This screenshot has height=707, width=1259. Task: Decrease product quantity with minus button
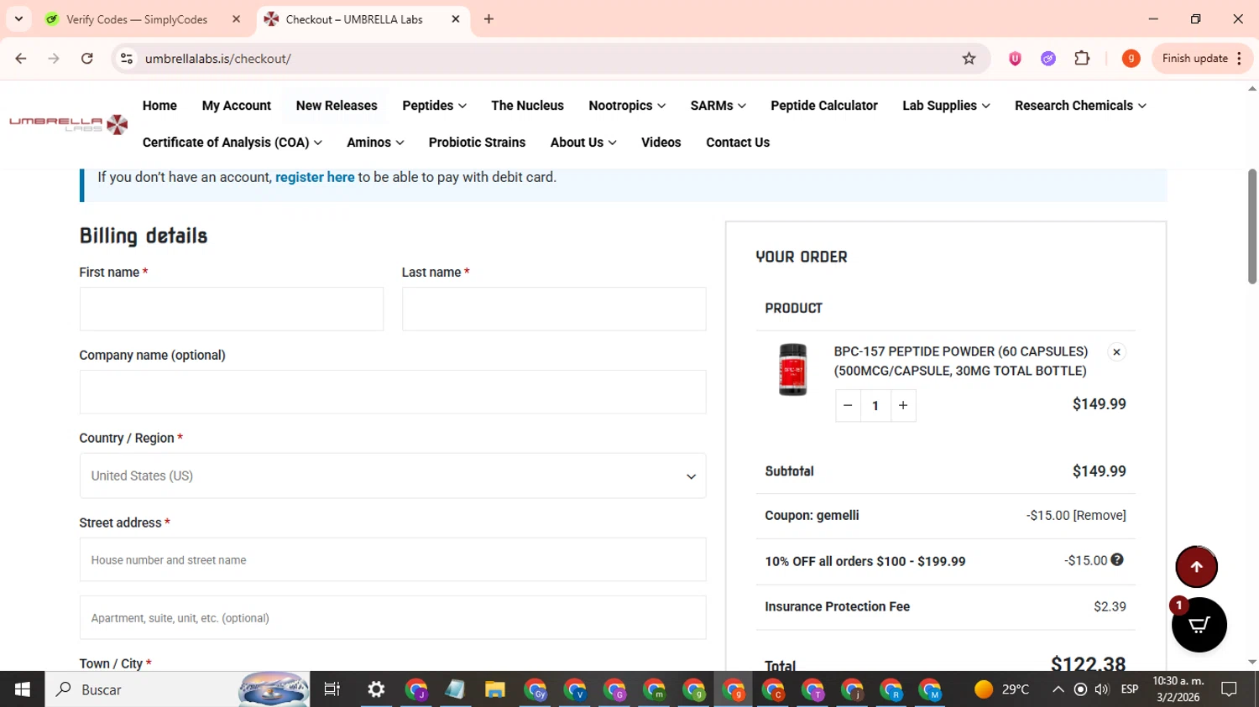[848, 406]
